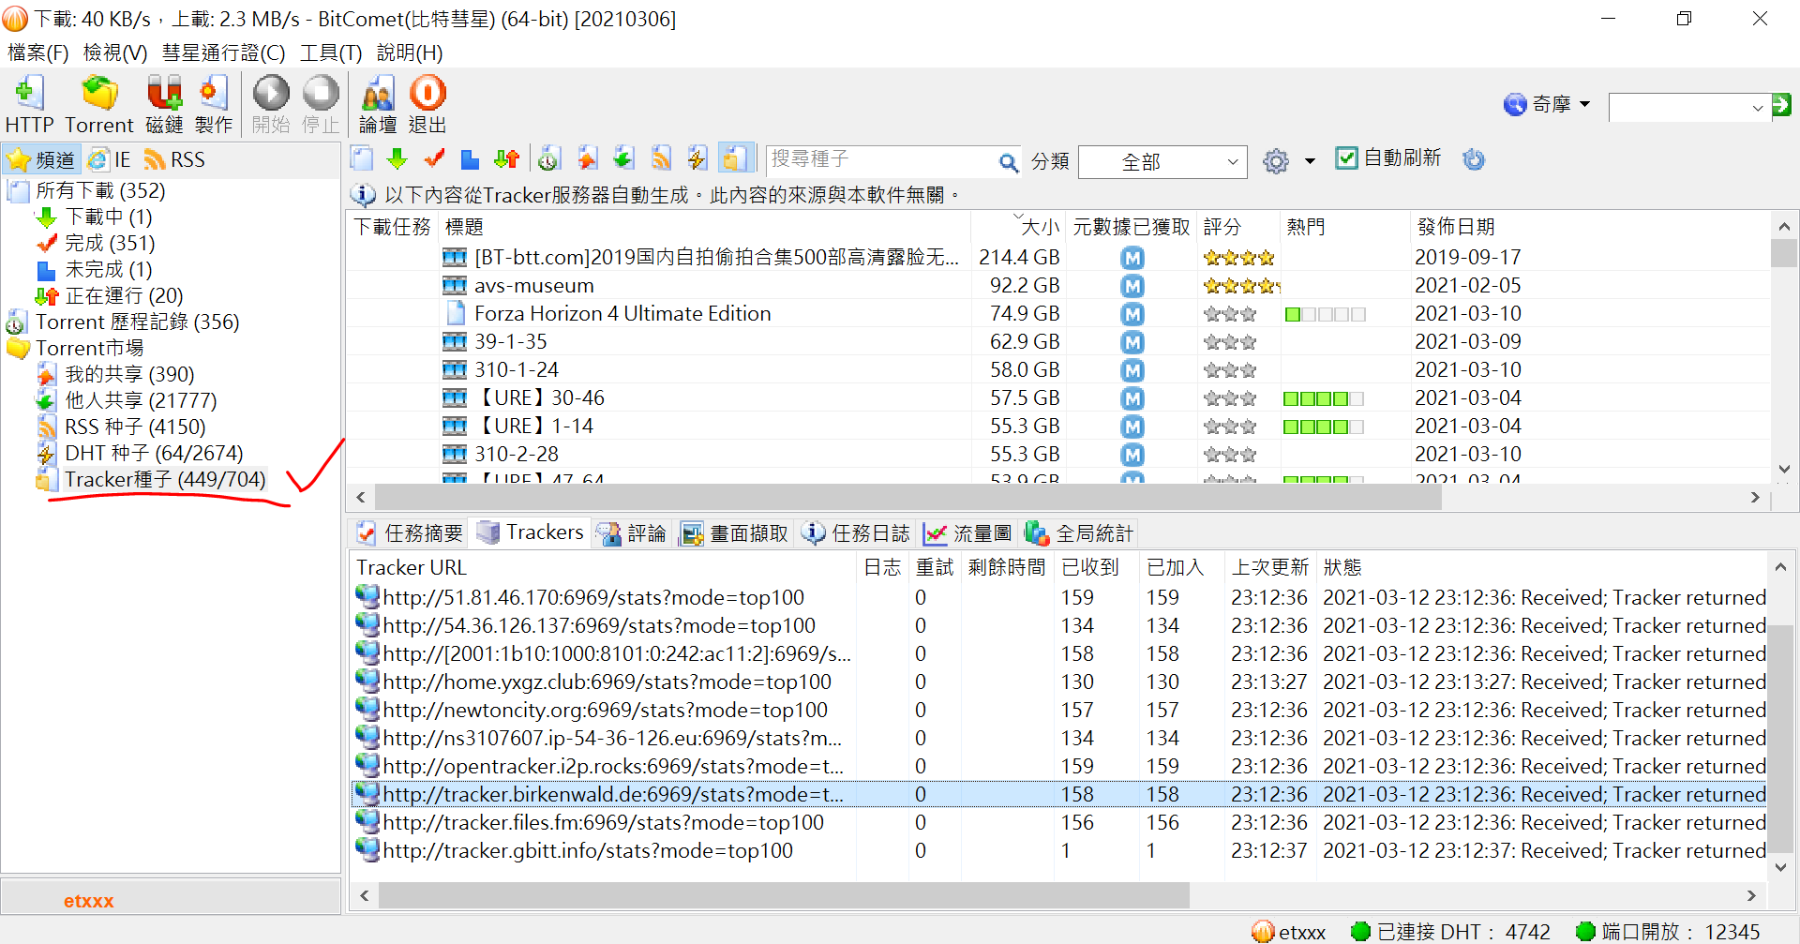Toggle the 自動刷新 auto refresh checkbox

(1346, 158)
